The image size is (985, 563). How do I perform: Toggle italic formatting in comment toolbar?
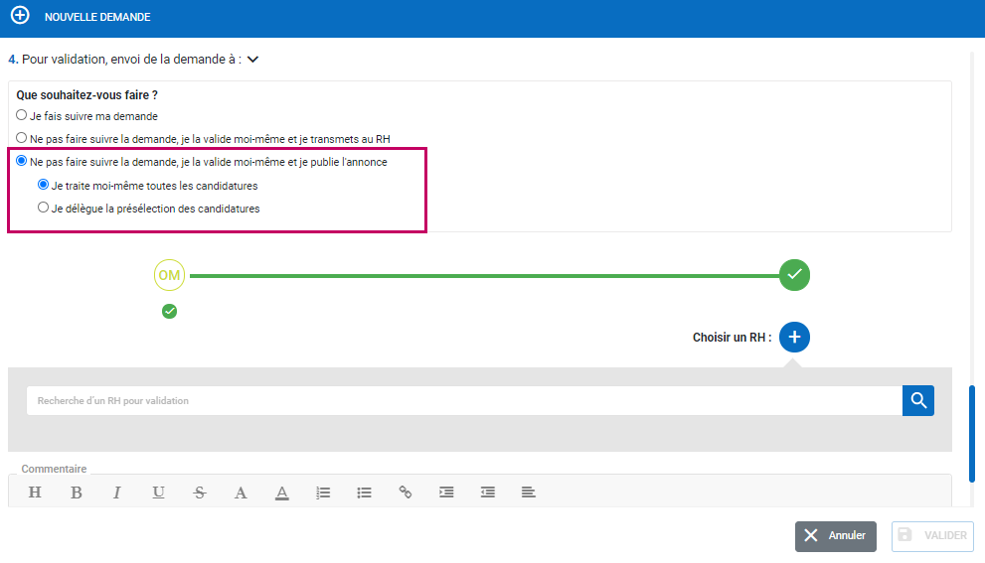(x=116, y=493)
